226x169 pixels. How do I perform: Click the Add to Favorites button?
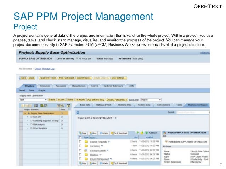click(x=96, y=99)
